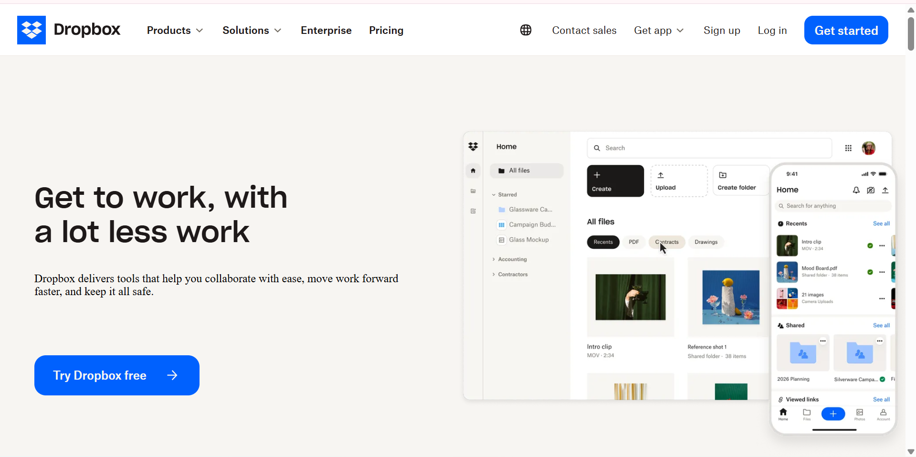Image resolution: width=916 pixels, height=457 pixels.
Task: Click the Contact sales link
Action: [x=584, y=30]
